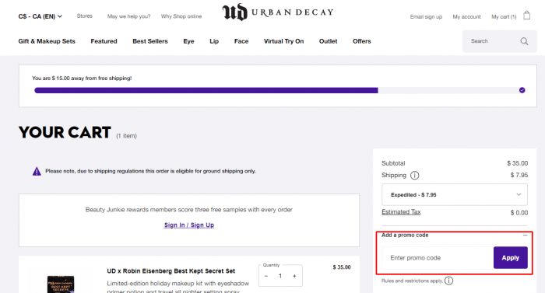Click the Subtotal $35.00 amount
Screen dimensions: 545x293
517,163
